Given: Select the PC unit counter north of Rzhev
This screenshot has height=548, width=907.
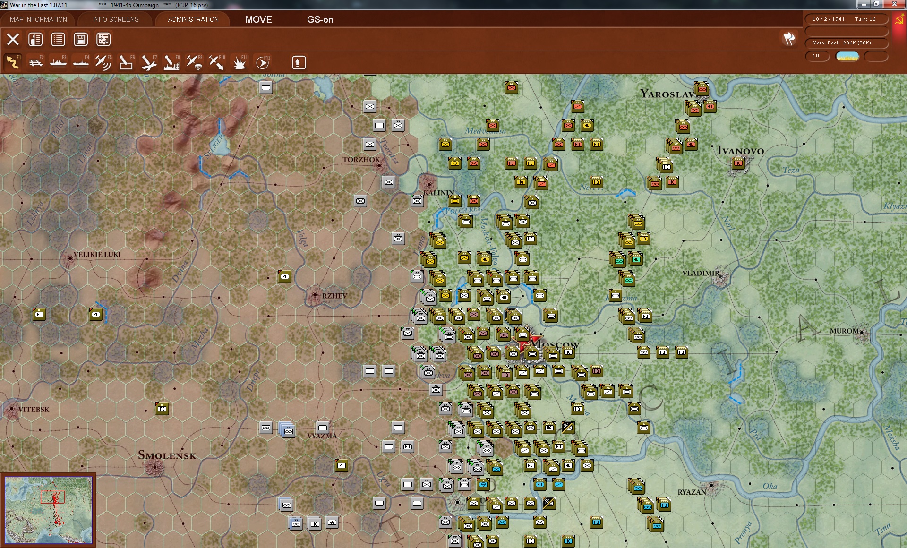Looking at the screenshot, I should coord(285,276).
